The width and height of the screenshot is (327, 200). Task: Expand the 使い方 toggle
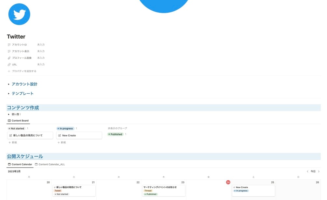(8, 114)
